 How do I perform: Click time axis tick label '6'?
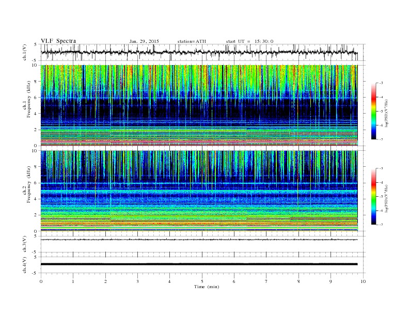[234, 281]
